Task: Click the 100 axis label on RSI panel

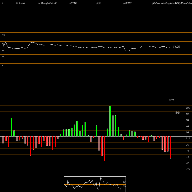Action: [x=3, y=35]
